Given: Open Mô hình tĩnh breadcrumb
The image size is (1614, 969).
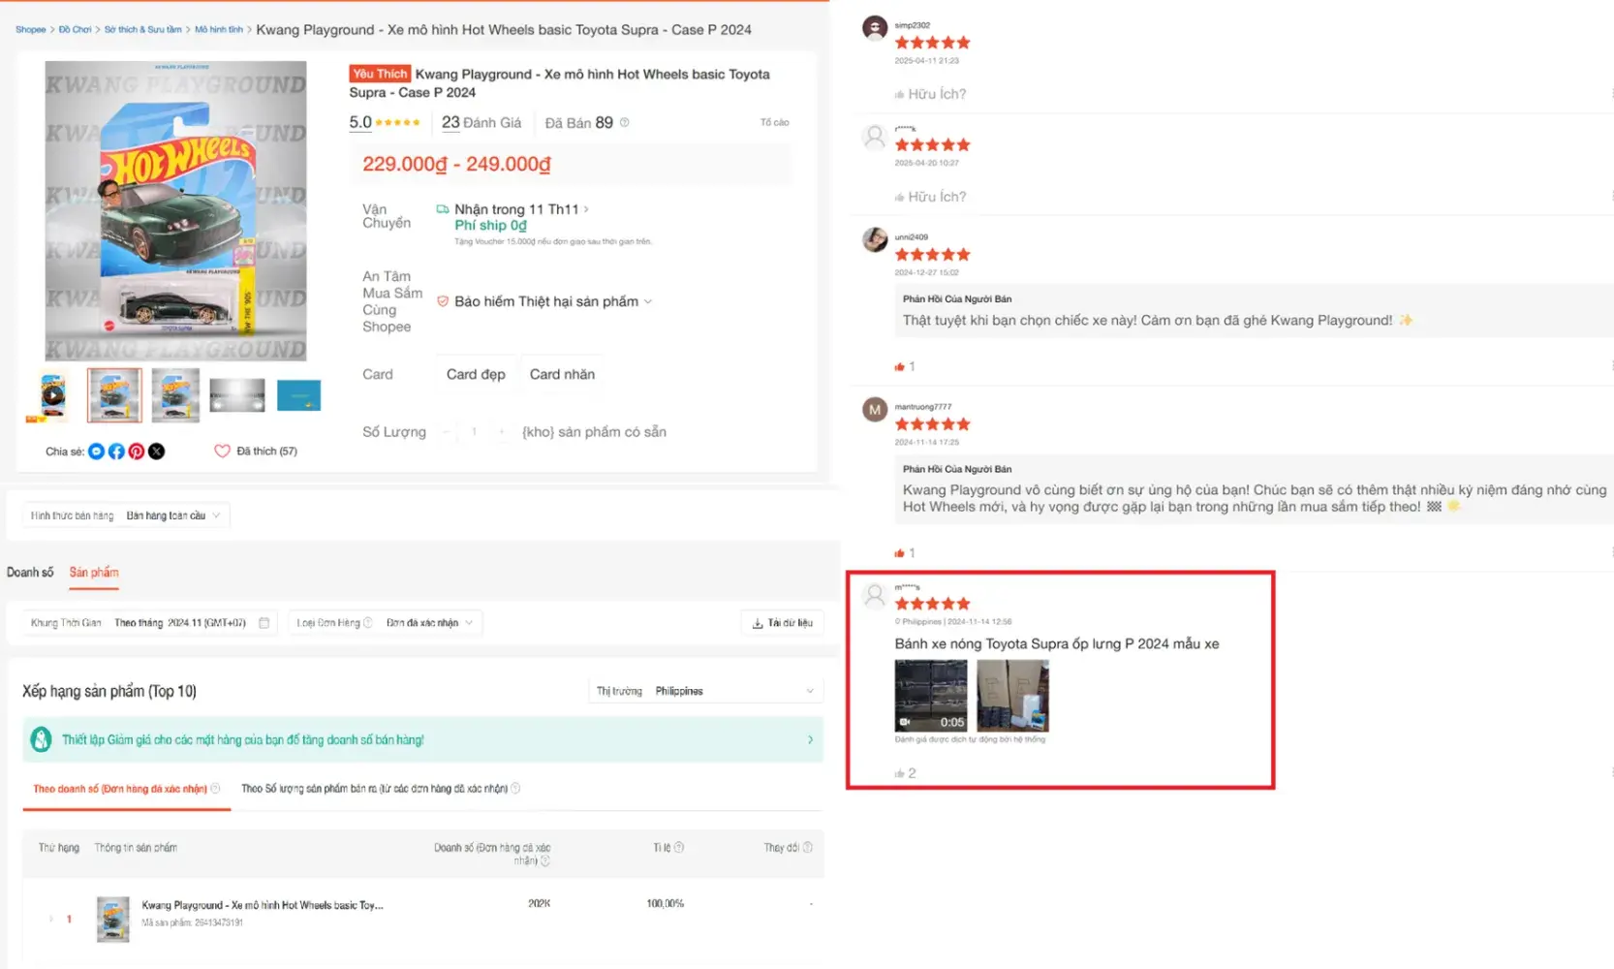Looking at the screenshot, I should click(x=219, y=30).
